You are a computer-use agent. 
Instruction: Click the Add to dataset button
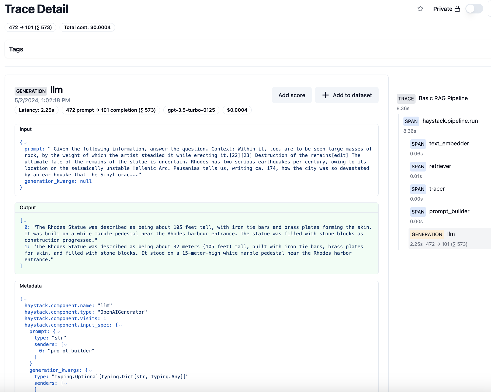pyautogui.click(x=347, y=95)
